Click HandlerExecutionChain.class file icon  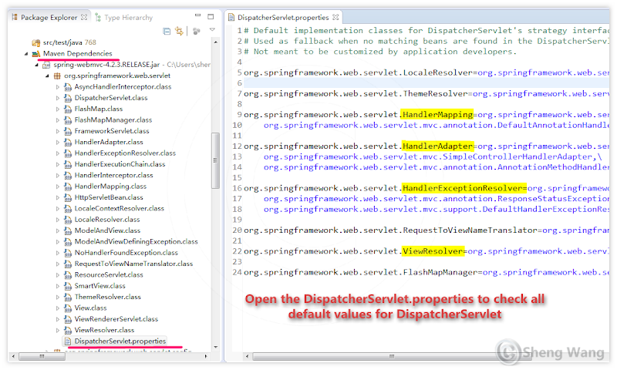[68, 164]
